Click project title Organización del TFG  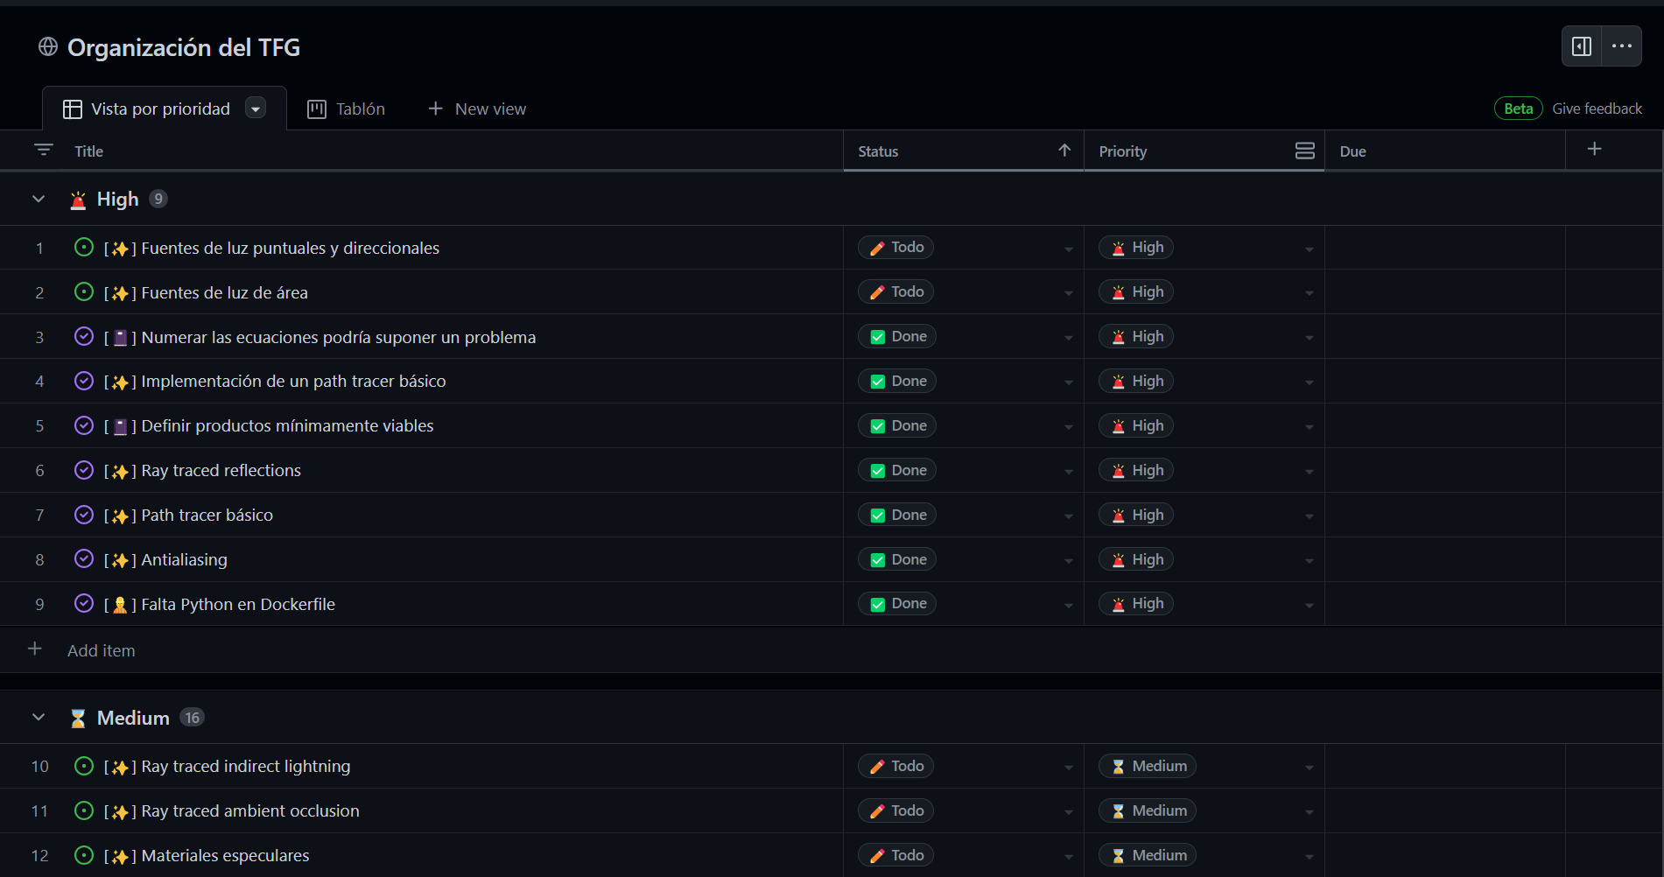[184, 47]
